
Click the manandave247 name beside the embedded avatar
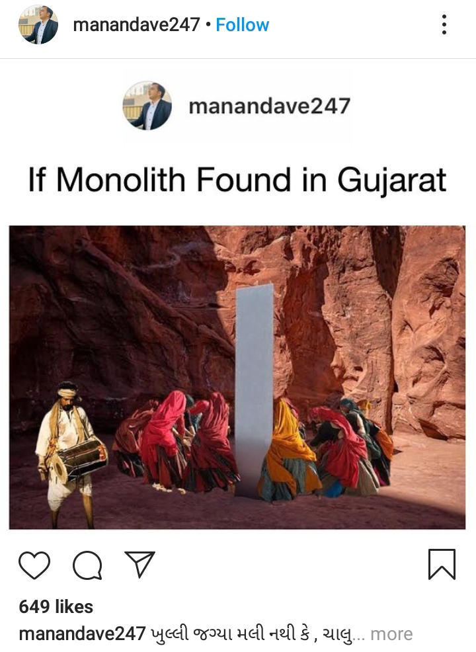coord(269,106)
